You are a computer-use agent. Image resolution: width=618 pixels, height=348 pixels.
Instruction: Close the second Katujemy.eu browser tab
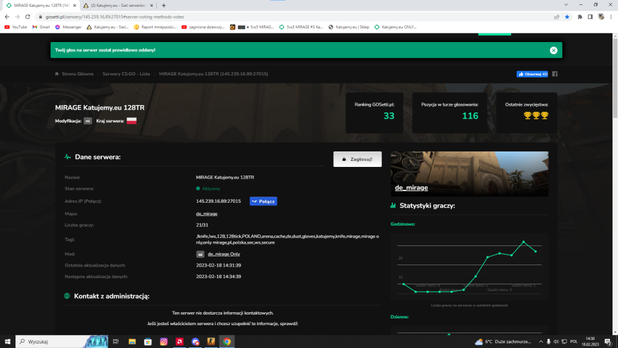[151, 6]
